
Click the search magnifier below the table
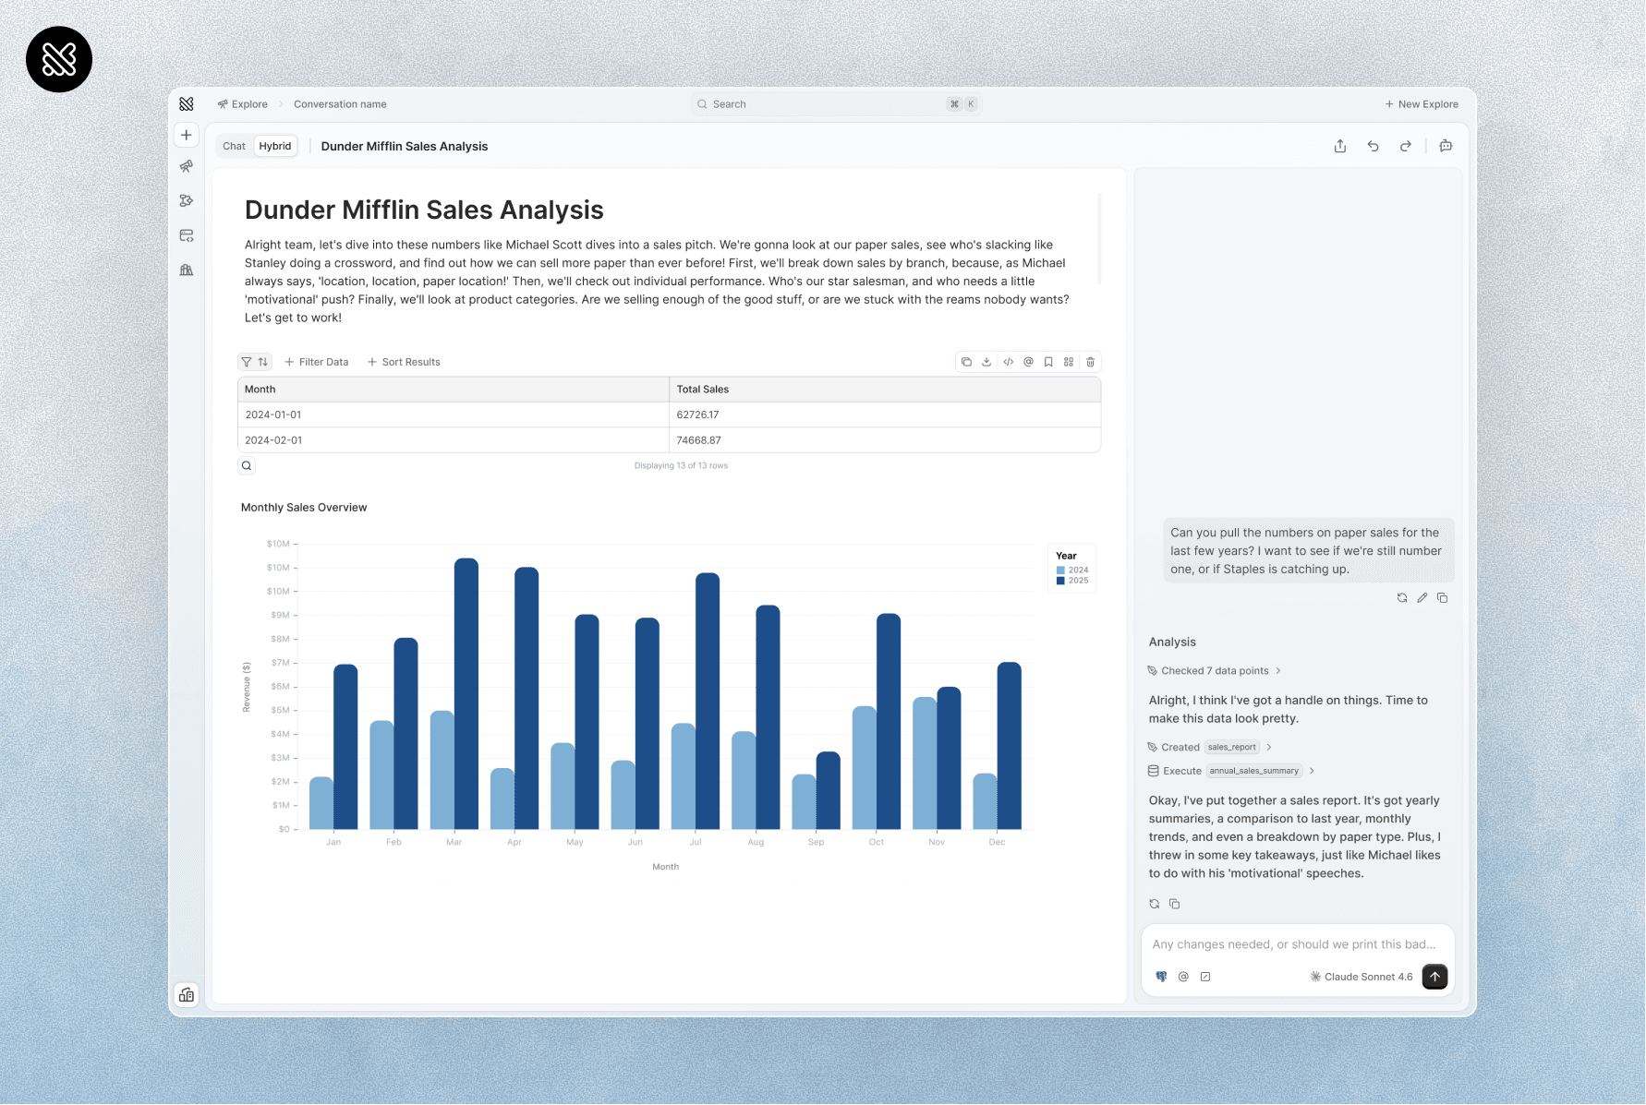(247, 465)
